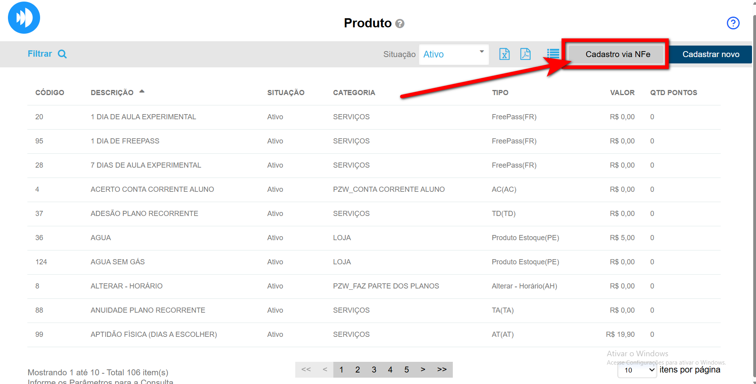Advance to next page with > arrow
The image size is (756, 384).
point(423,370)
